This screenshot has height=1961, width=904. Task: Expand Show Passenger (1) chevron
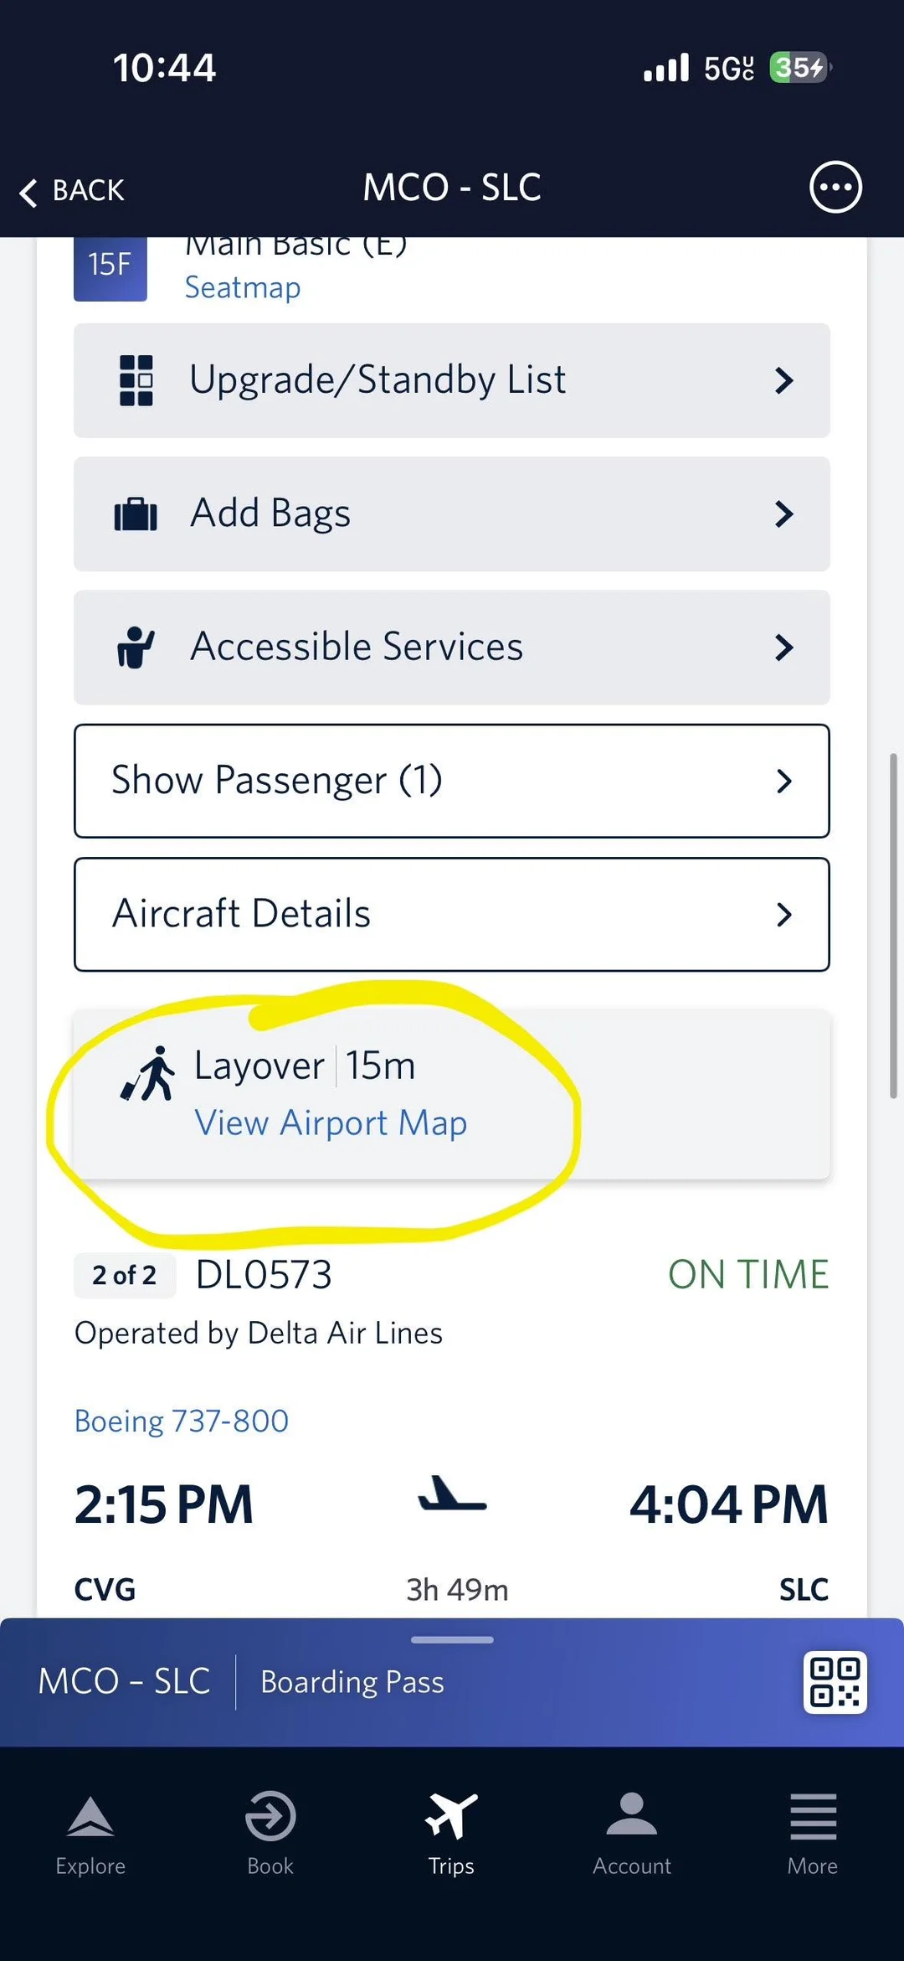tap(783, 781)
